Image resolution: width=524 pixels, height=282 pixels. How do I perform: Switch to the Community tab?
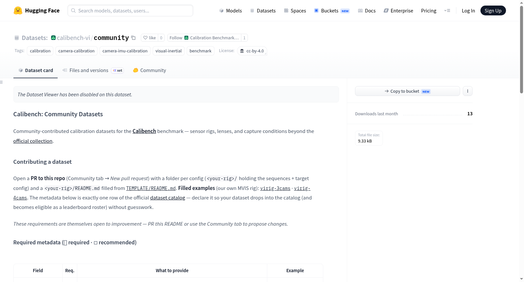tap(149, 70)
